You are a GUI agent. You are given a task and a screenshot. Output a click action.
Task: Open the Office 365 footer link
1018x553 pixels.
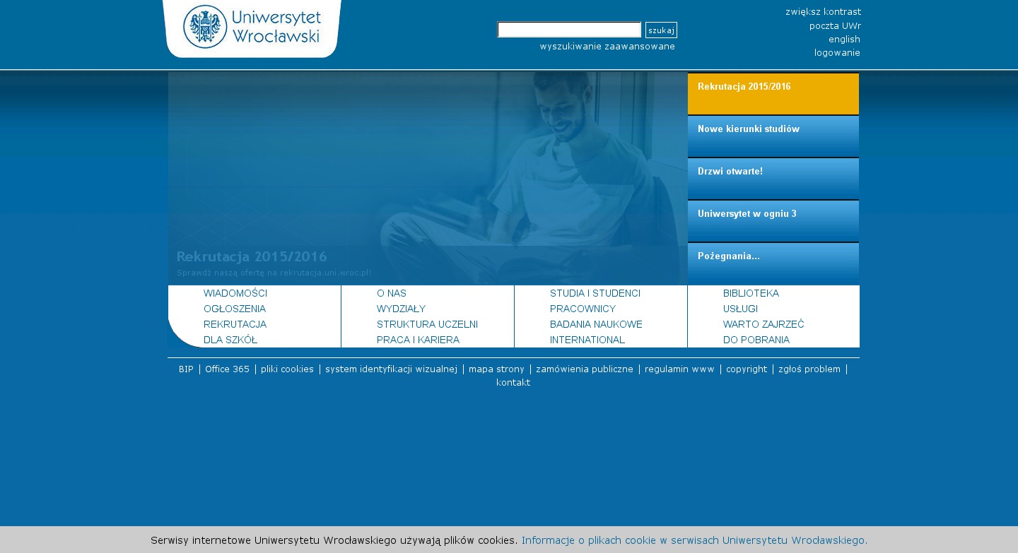tap(227, 369)
